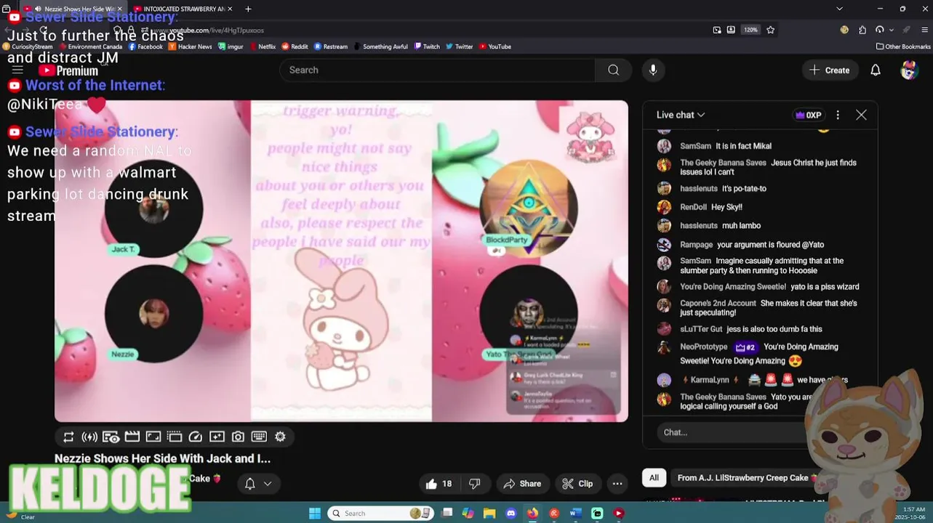Click the Firefox extensions puzzle icon
This screenshot has height=523, width=933.
pyautogui.click(x=862, y=30)
